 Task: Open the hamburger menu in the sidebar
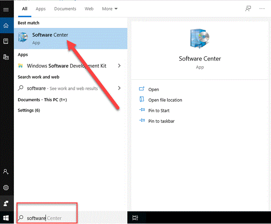tap(6, 10)
